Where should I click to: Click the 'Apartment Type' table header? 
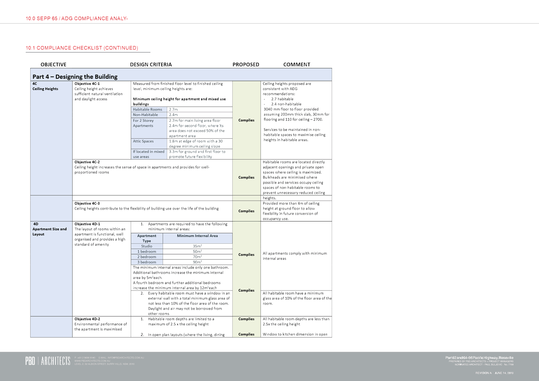147,238
